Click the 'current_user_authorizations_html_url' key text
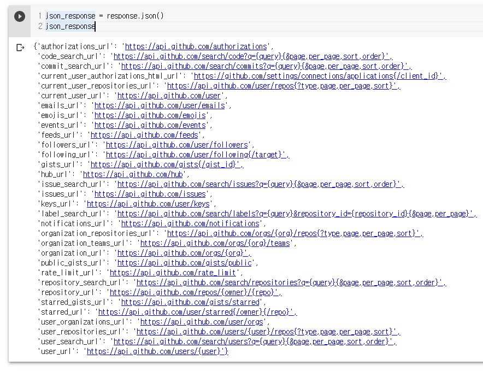 [x=110, y=76]
